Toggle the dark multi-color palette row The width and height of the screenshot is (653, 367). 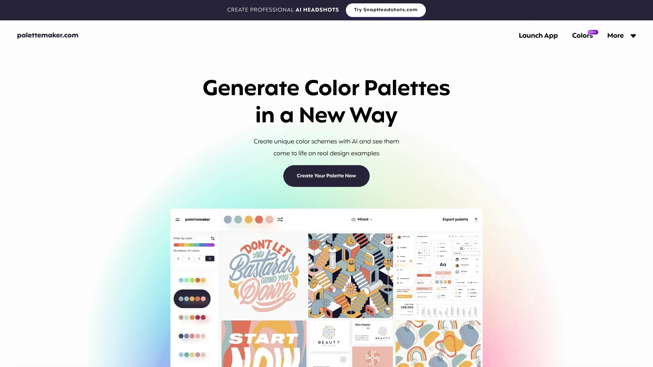pyautogui.click(x=192, y=298)
